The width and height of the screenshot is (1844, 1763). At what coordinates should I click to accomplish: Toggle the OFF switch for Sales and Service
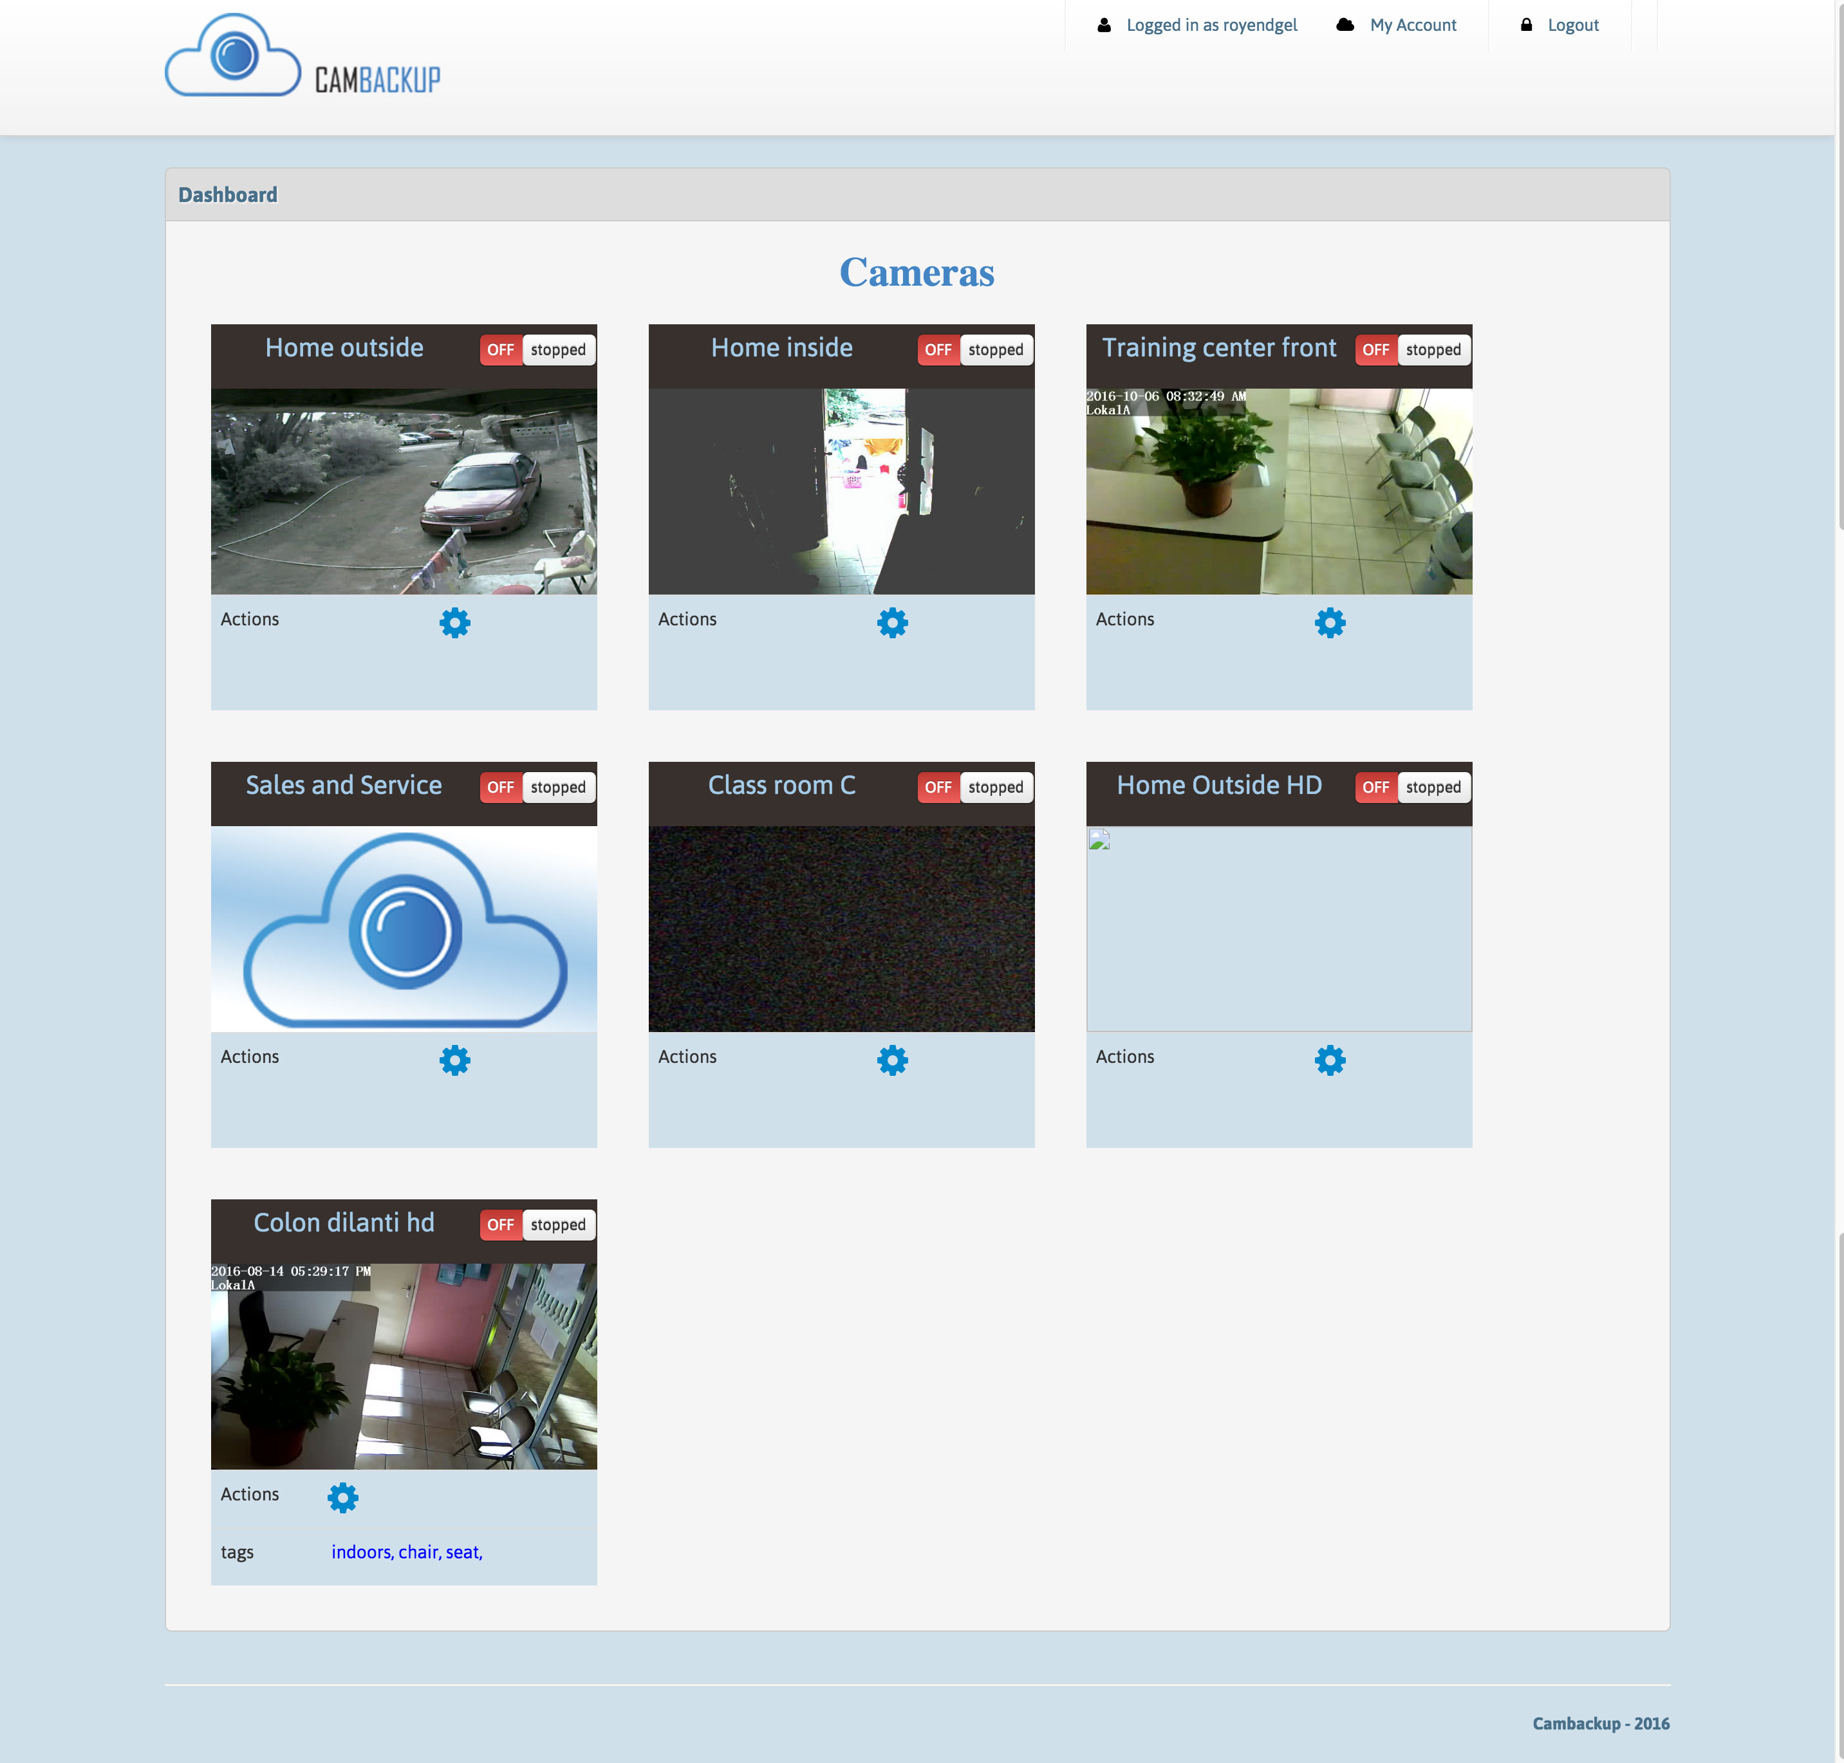point(501,788)
